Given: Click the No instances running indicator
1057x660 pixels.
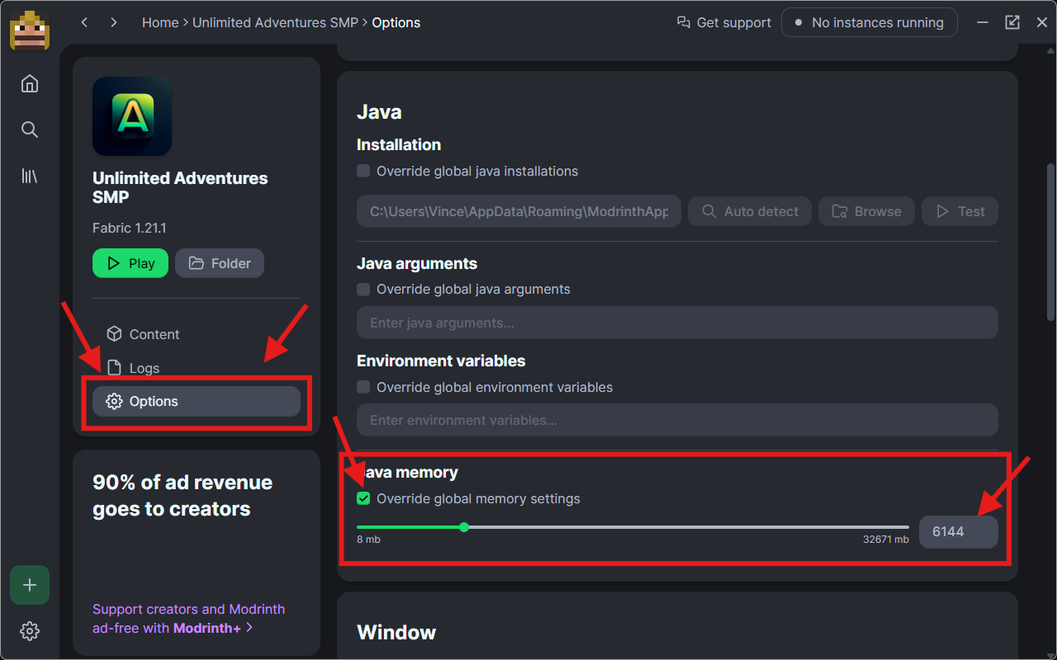Looking at the screenshot, I should coord(870,23).
